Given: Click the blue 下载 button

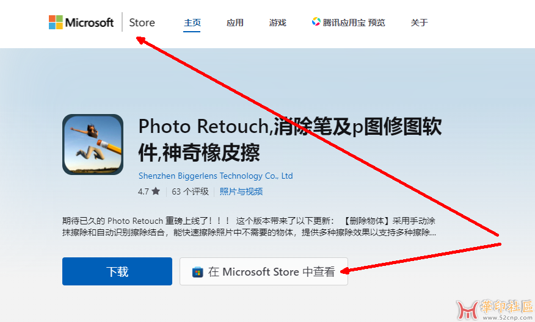Looking at the screenshot, I should click(x=117, y=271).
